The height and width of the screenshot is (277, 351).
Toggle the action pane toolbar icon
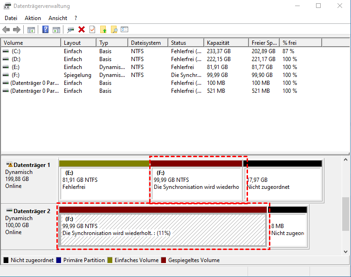[x=56, y=29]
